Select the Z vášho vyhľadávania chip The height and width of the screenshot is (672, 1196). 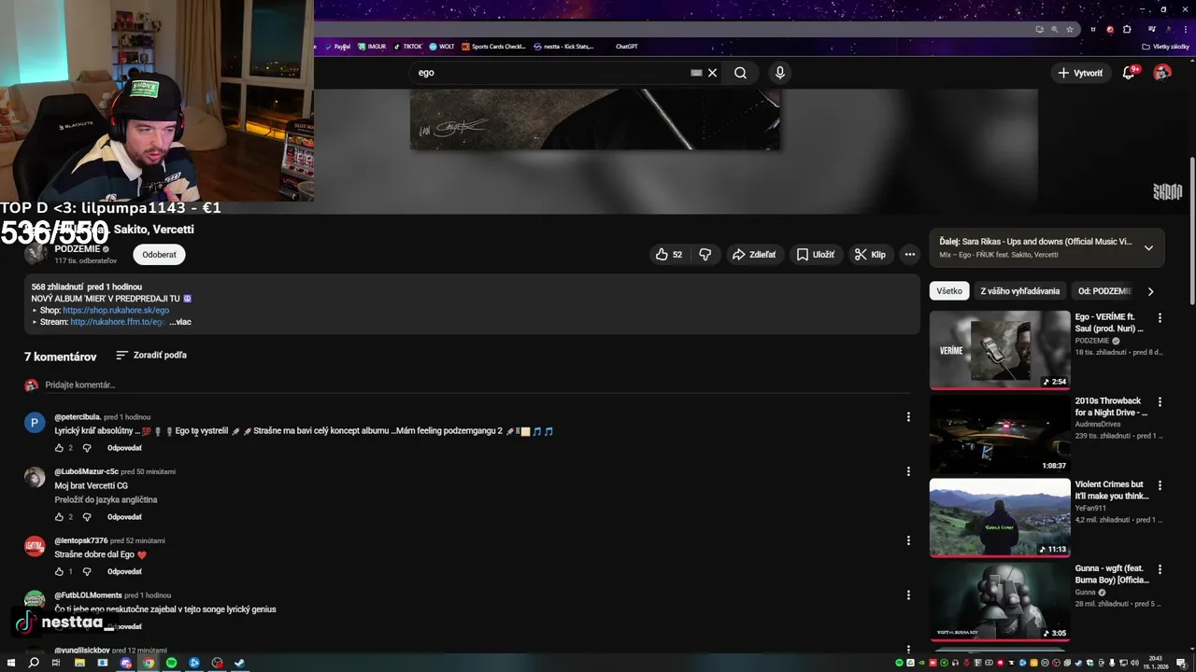pyautogui.click(x=1020, y=291)
